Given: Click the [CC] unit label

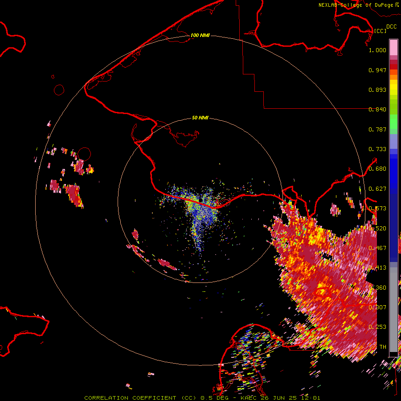Looking at the screenshot, I should click(x=380, y=31).
